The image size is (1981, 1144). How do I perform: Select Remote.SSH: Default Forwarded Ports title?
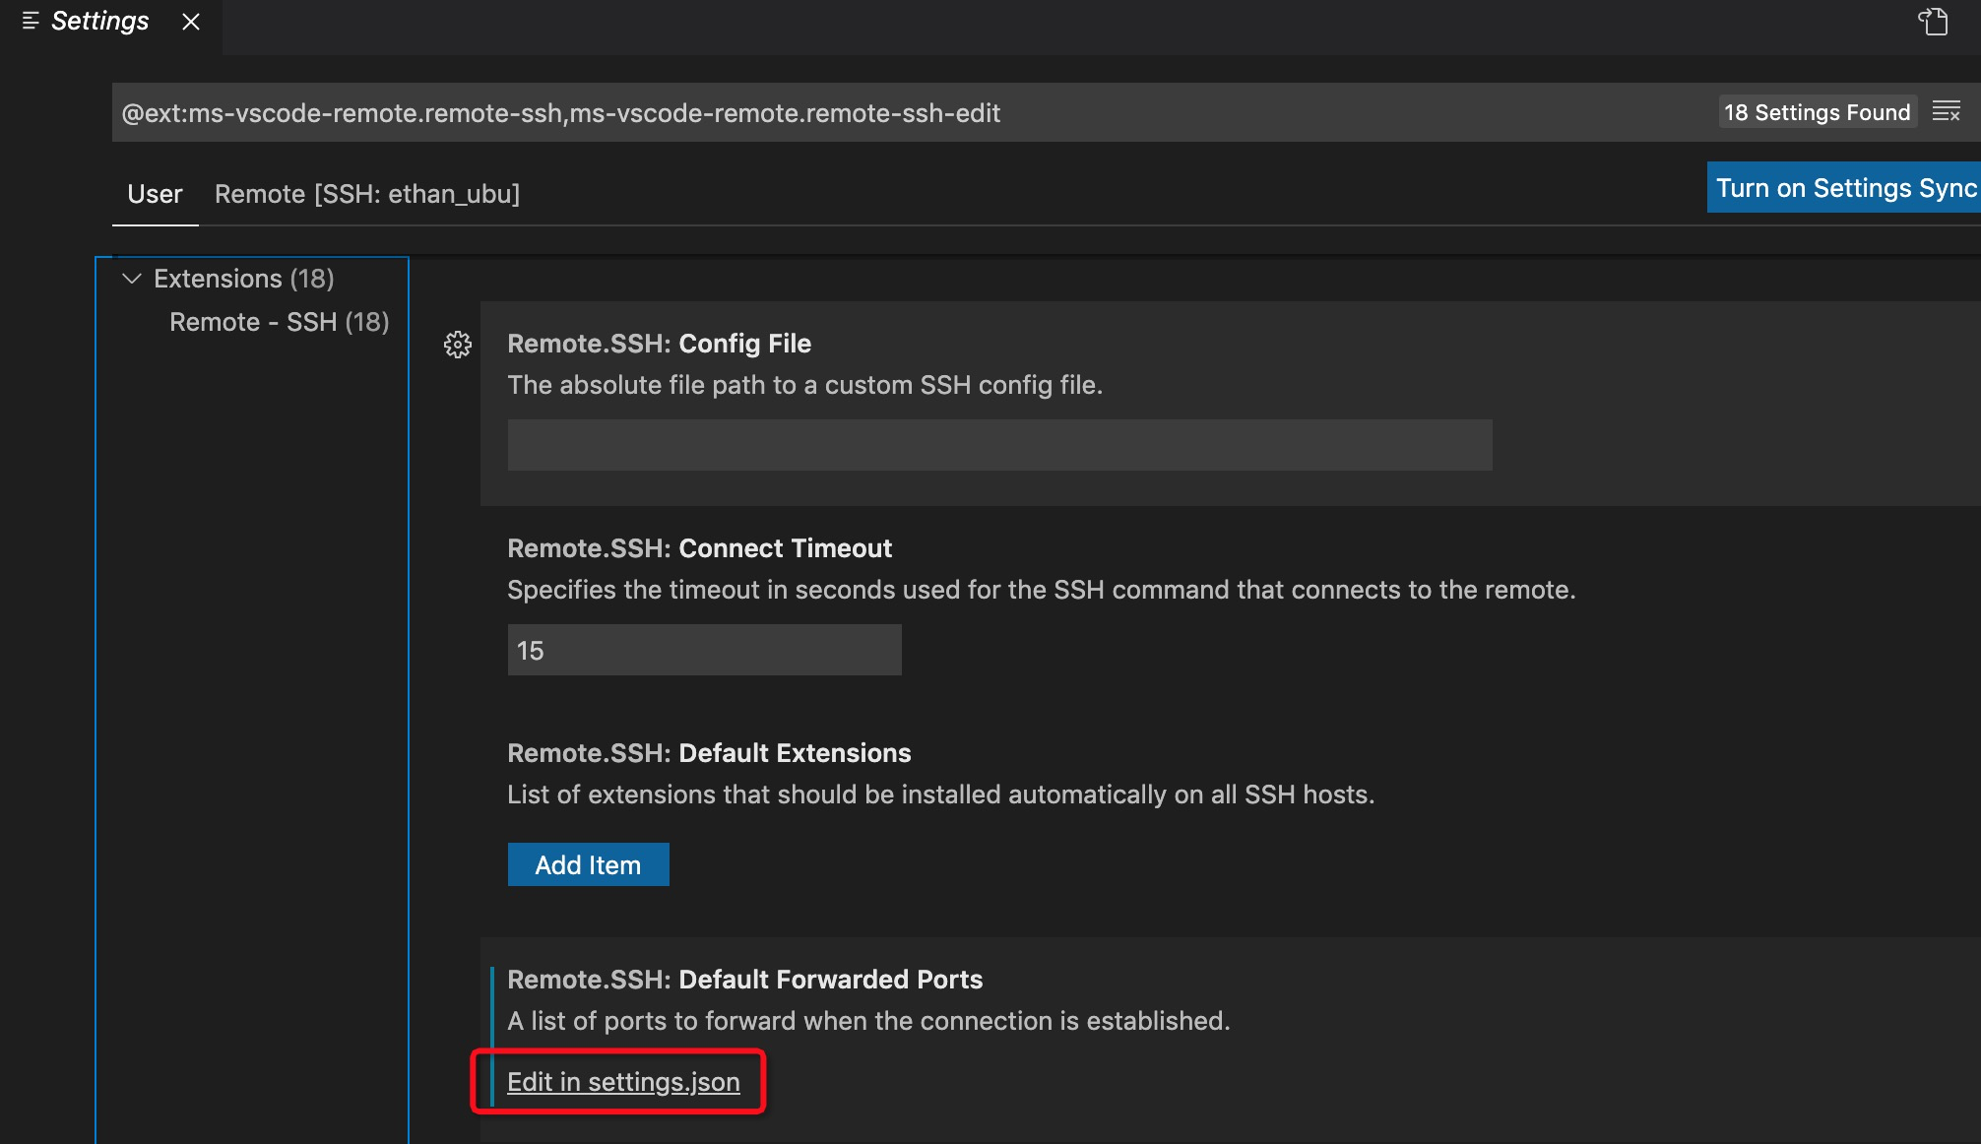coord(744,980)
